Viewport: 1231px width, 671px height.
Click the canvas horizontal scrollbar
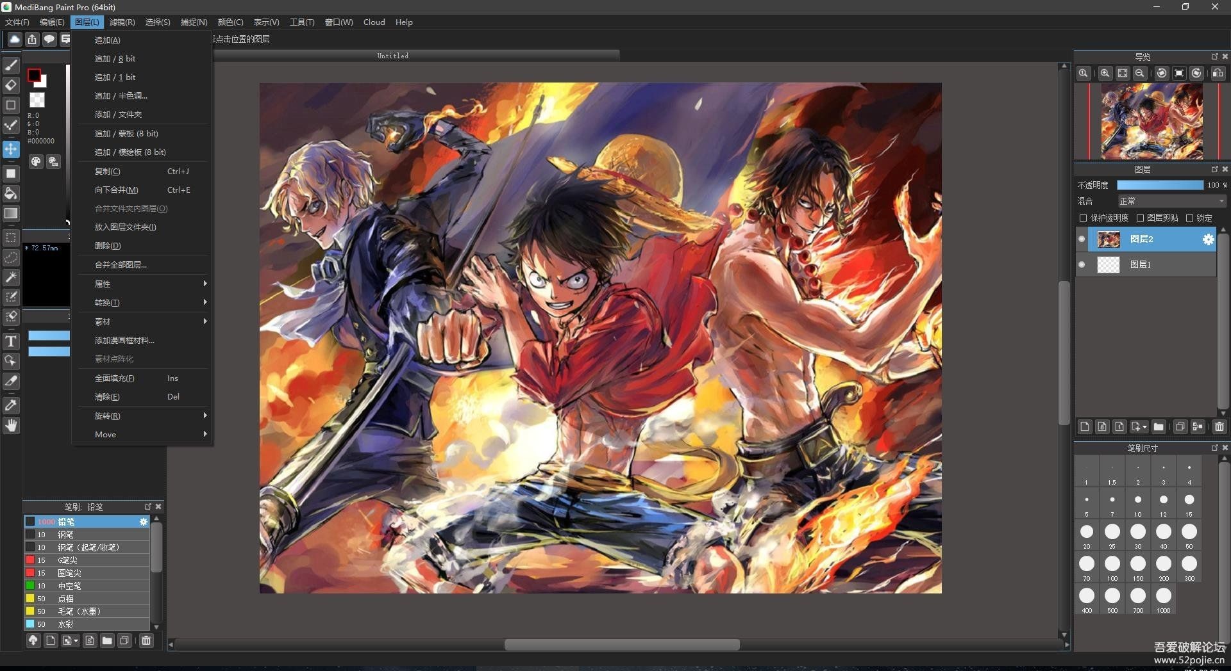(x=621, y=645)
